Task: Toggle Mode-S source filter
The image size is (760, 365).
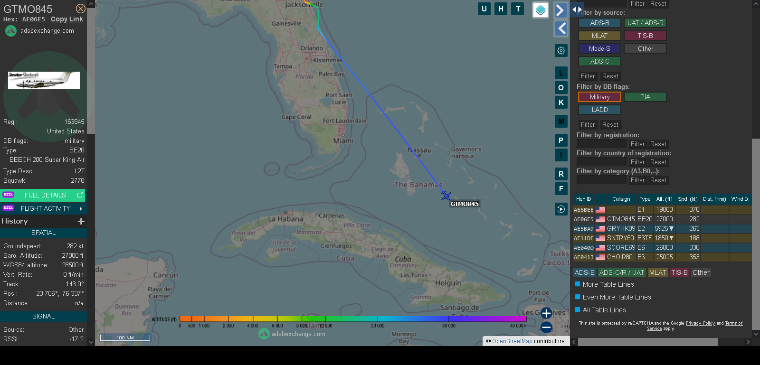Action: click(599, 48)
